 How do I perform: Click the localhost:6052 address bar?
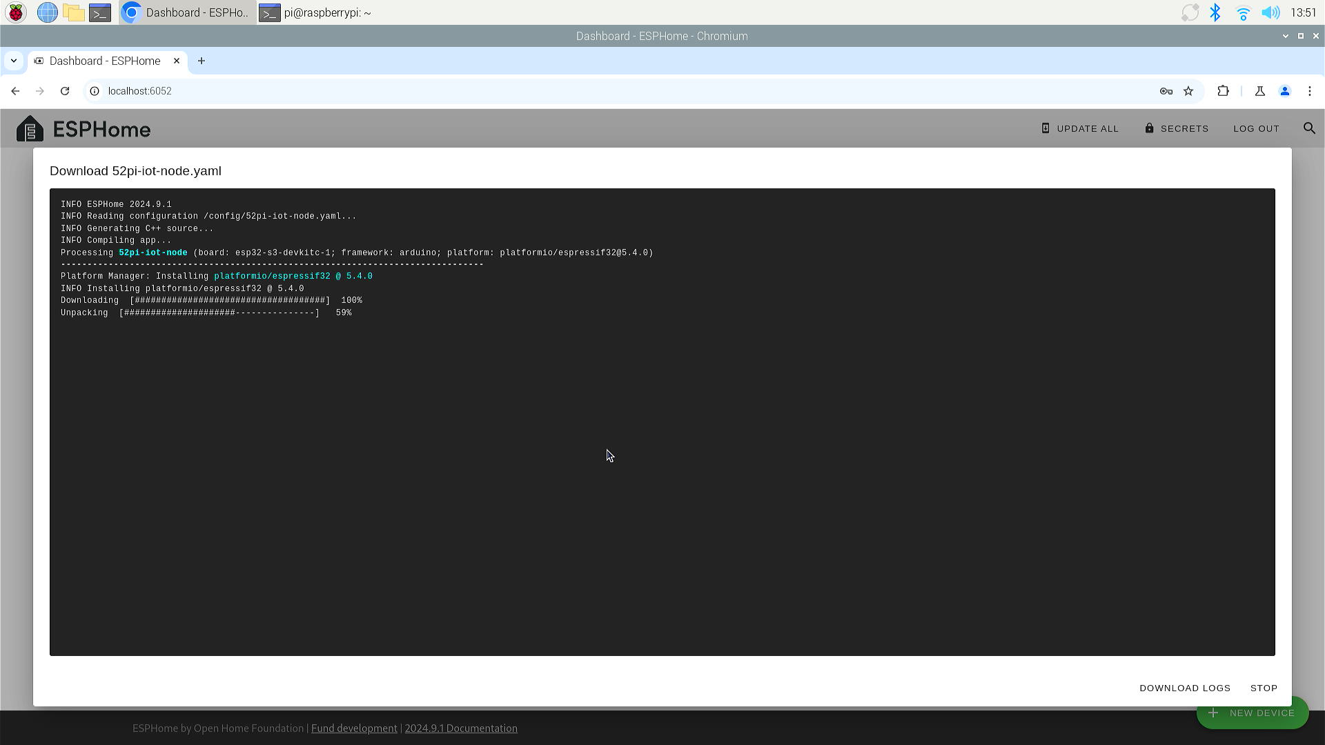(x=139, y=90)
